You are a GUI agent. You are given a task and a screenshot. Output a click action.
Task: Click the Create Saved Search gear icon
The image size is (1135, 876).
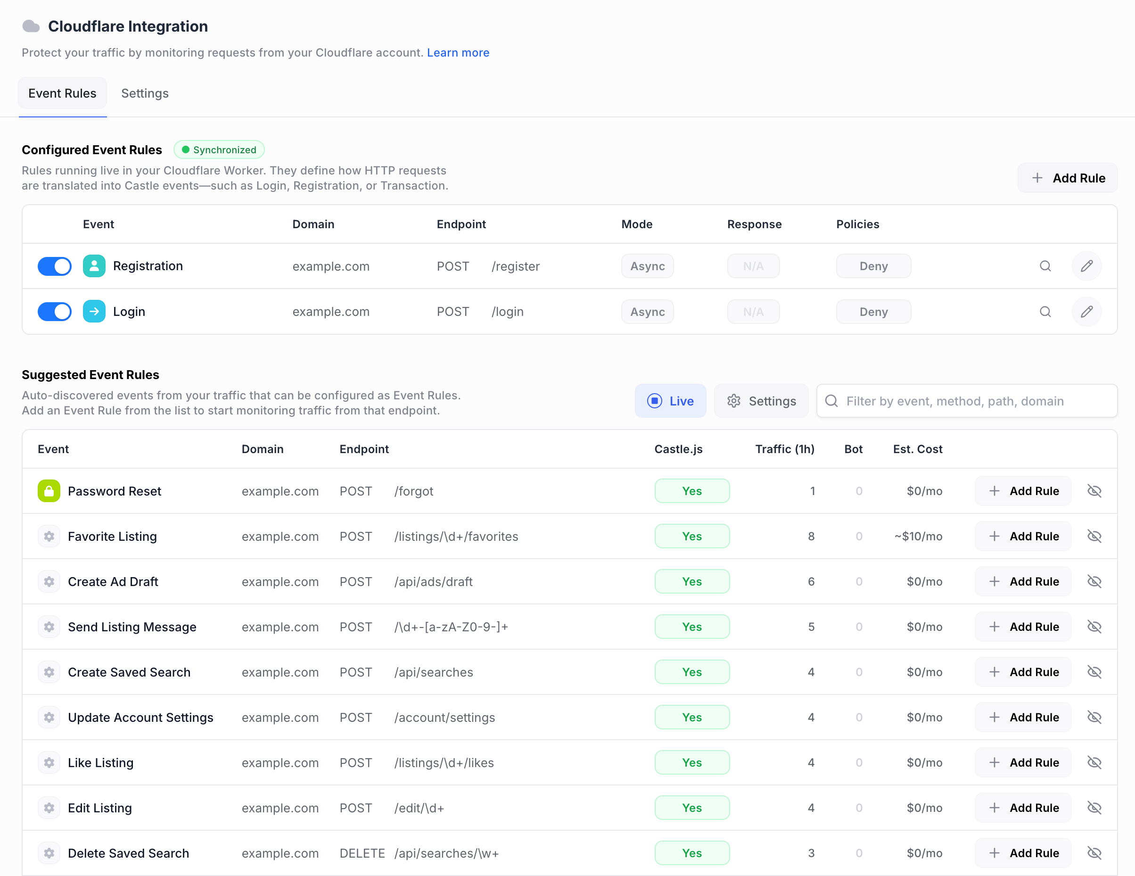coord(49,672)
